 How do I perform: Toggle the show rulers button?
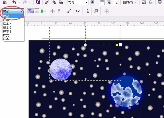pos(102,3)
